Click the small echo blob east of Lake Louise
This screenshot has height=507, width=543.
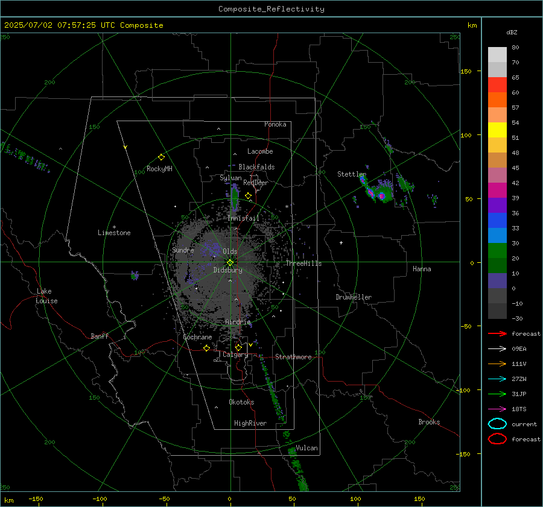[135, 276]
